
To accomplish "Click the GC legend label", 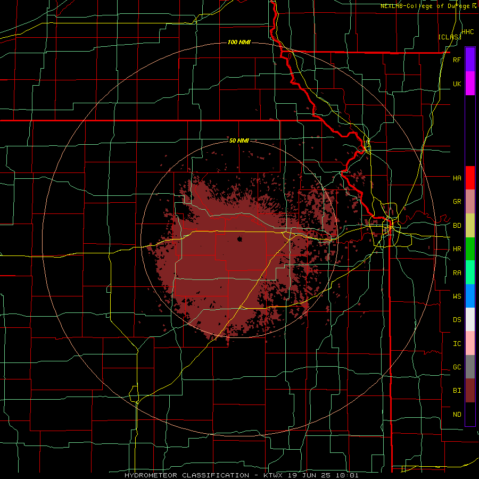I will point(457,367).
